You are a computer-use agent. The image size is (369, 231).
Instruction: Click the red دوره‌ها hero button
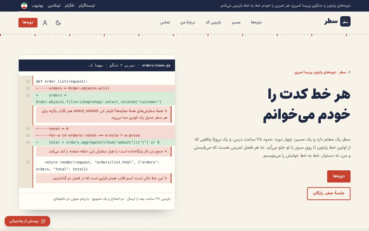click(339, 176)
